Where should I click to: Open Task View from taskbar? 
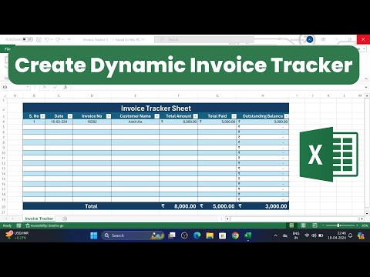pyautogui.click(x=172, y=235)
